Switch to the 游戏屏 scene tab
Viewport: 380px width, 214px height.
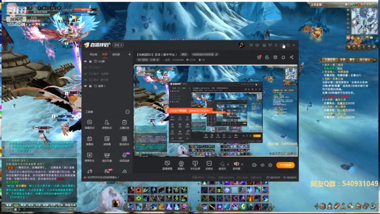coord(116,54)
